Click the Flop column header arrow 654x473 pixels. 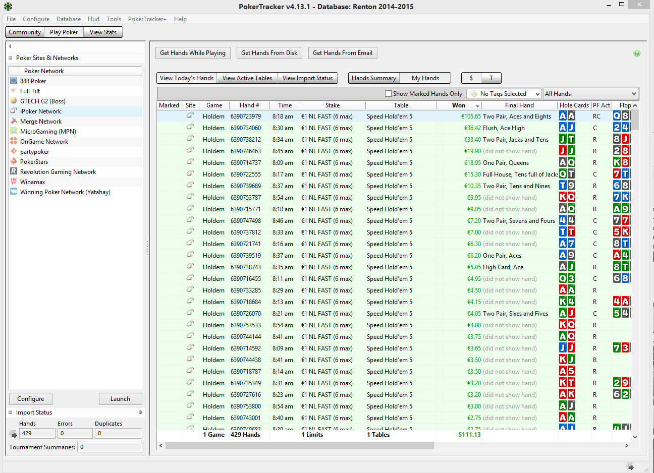coord(635,105)
